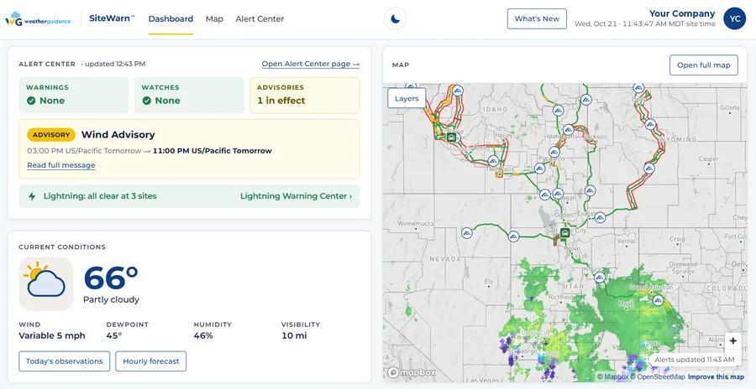This screenshot has width=756, height=389.
Task: Click the site marker below the Wyoming label
Action: coord(649,168)
